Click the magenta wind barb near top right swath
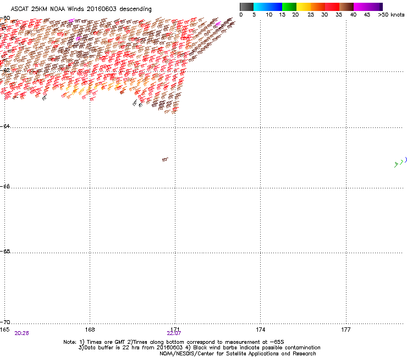The width and height of the screenshot is (407, 357). (218, 24)
